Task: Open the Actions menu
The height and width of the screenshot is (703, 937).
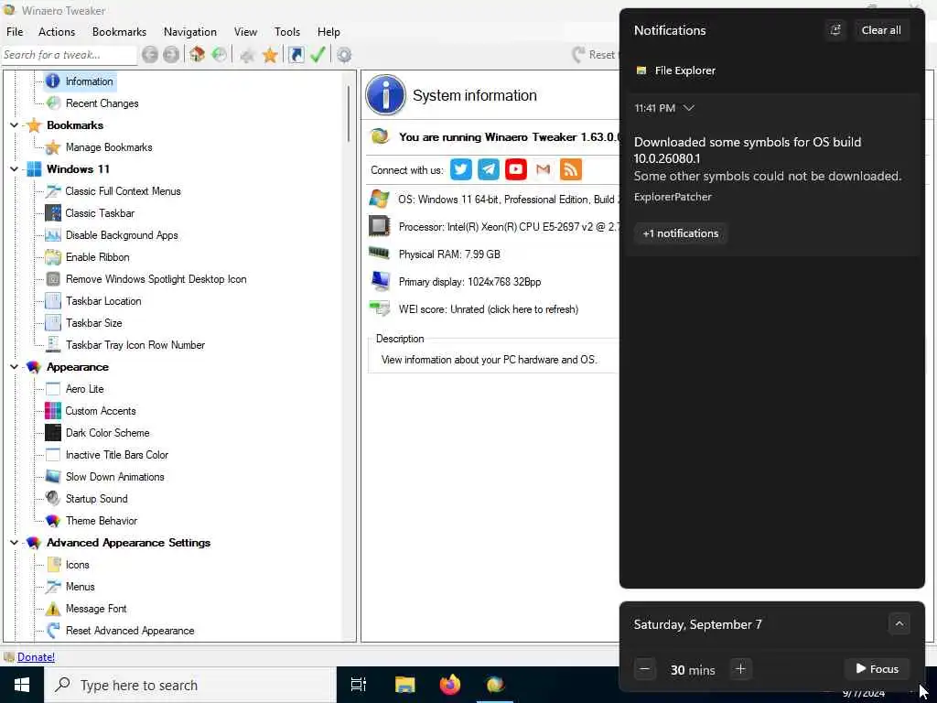Action: pyautogui.click(x=57, y=32)
